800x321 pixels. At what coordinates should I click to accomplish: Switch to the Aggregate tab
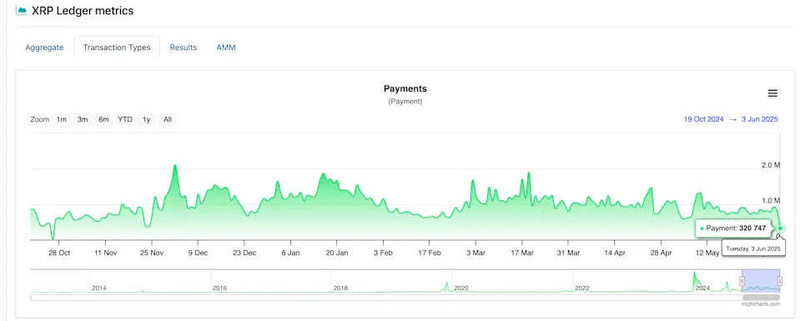tap(44, 48)
